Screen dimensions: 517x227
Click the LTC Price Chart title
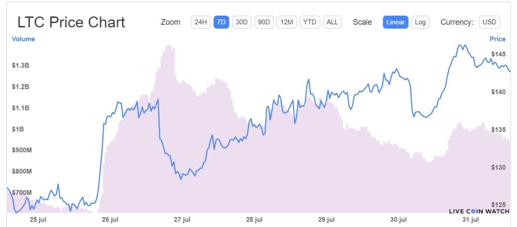pos(71,22)
